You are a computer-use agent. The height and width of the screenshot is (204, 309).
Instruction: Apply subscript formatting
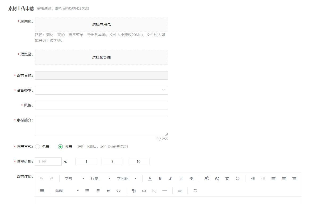pyautogui.click(x=217, y=178)
